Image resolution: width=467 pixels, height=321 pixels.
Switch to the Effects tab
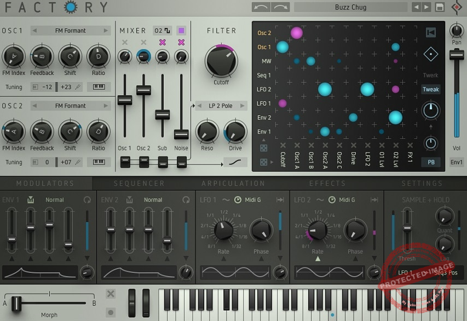(x=327, y=183)
